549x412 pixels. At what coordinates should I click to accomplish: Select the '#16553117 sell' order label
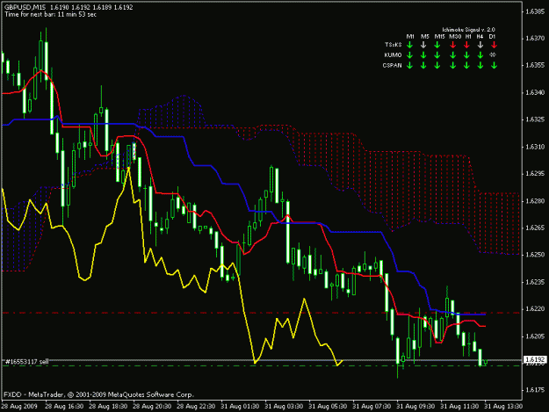click(x=26, y=361)
